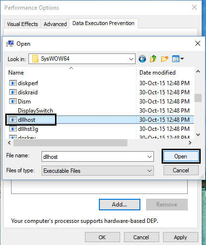Select the dllhst3g file icon
The height and width of the screenshot is (245, 206).
pos(13,129)
